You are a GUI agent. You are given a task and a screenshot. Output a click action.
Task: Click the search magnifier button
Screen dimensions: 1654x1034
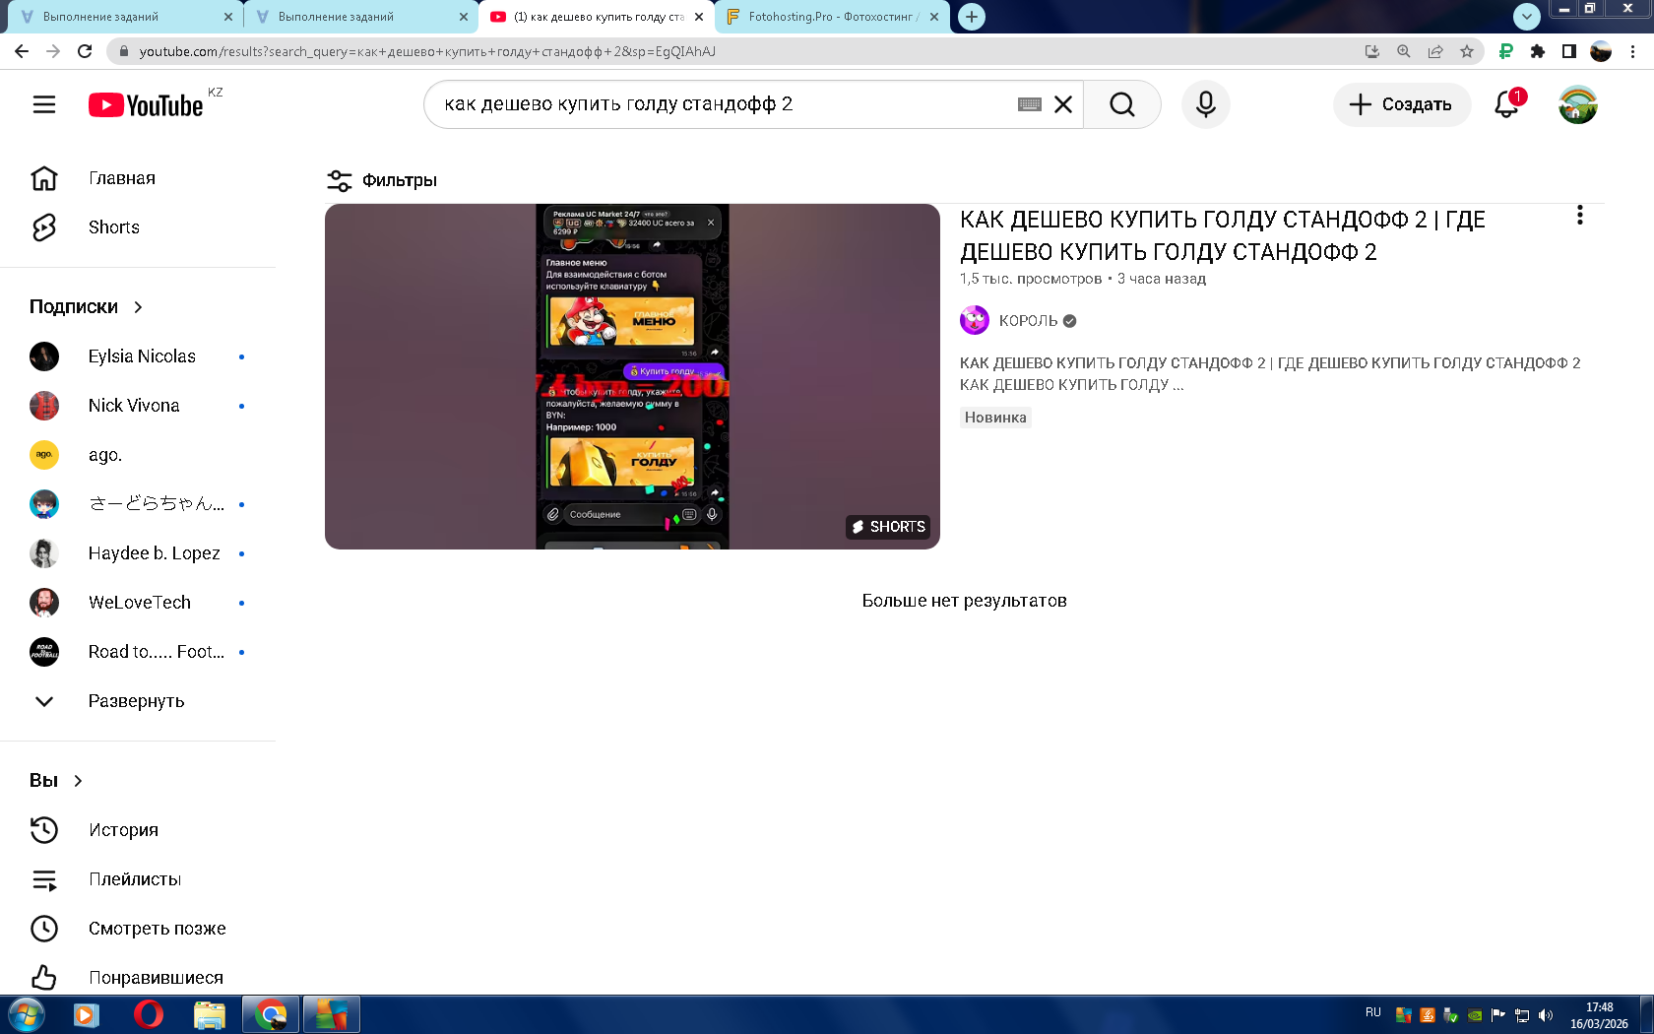tap(1121, 104)
